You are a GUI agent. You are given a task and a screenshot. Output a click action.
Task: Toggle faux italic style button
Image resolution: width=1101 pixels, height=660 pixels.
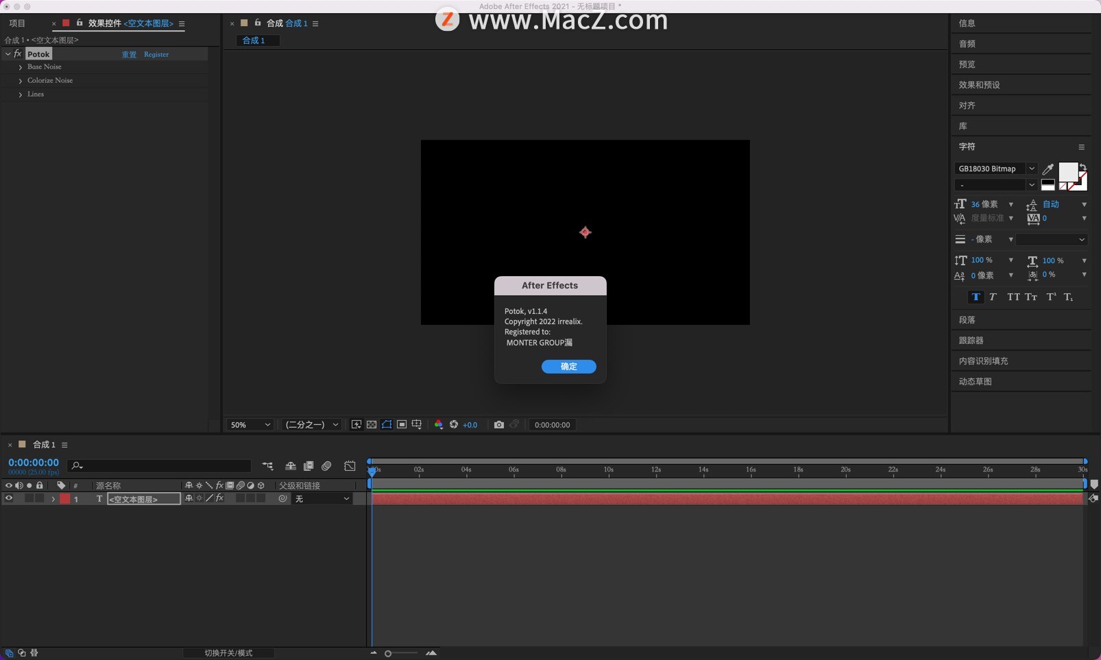tap(993, 297)
